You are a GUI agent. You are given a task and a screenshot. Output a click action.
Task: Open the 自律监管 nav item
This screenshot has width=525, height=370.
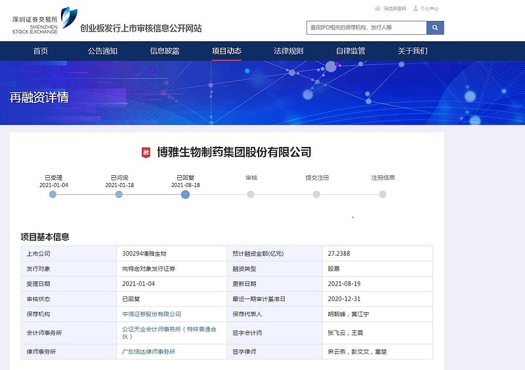(x=350, y=51)
